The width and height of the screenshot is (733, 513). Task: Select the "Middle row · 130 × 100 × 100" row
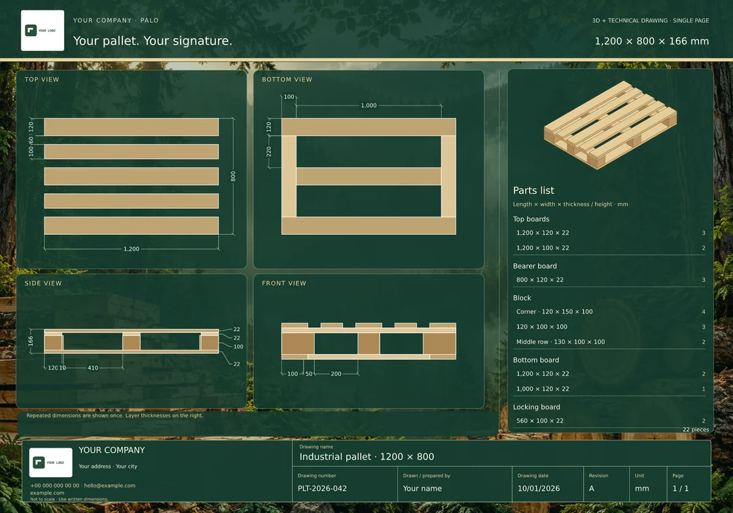pos(611,342)
